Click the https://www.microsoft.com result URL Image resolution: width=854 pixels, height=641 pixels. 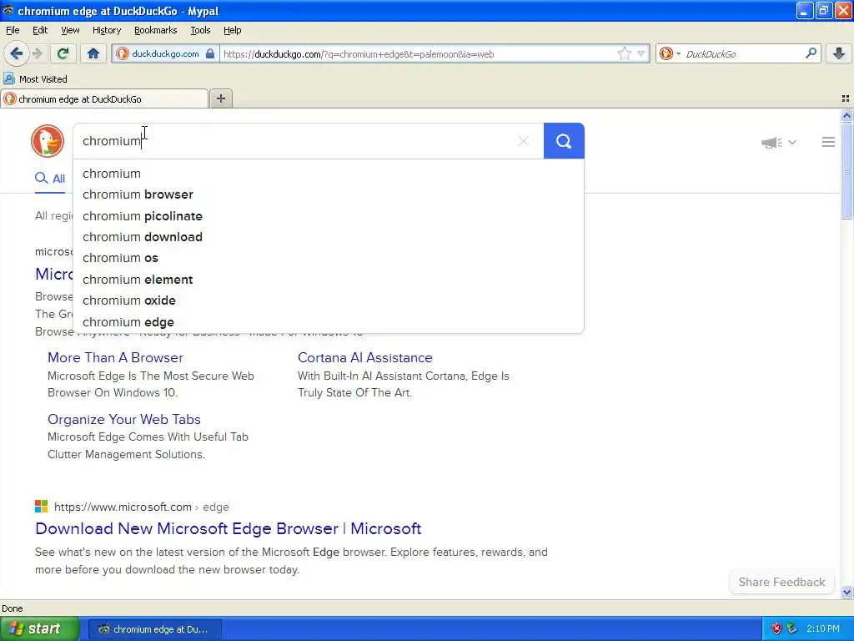123,507
